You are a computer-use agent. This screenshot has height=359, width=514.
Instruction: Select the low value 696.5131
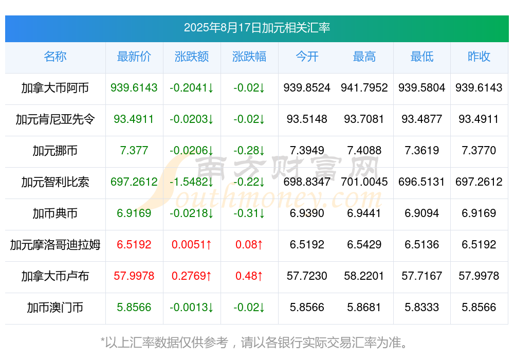tap(422, 182)
